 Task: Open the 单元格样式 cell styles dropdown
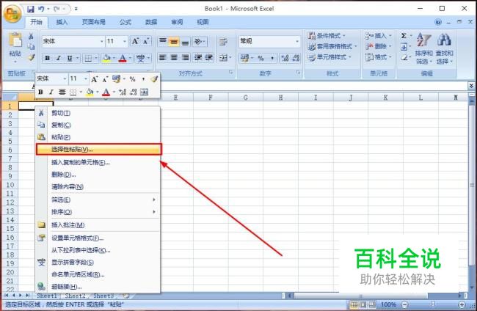(x=329, y=57)
